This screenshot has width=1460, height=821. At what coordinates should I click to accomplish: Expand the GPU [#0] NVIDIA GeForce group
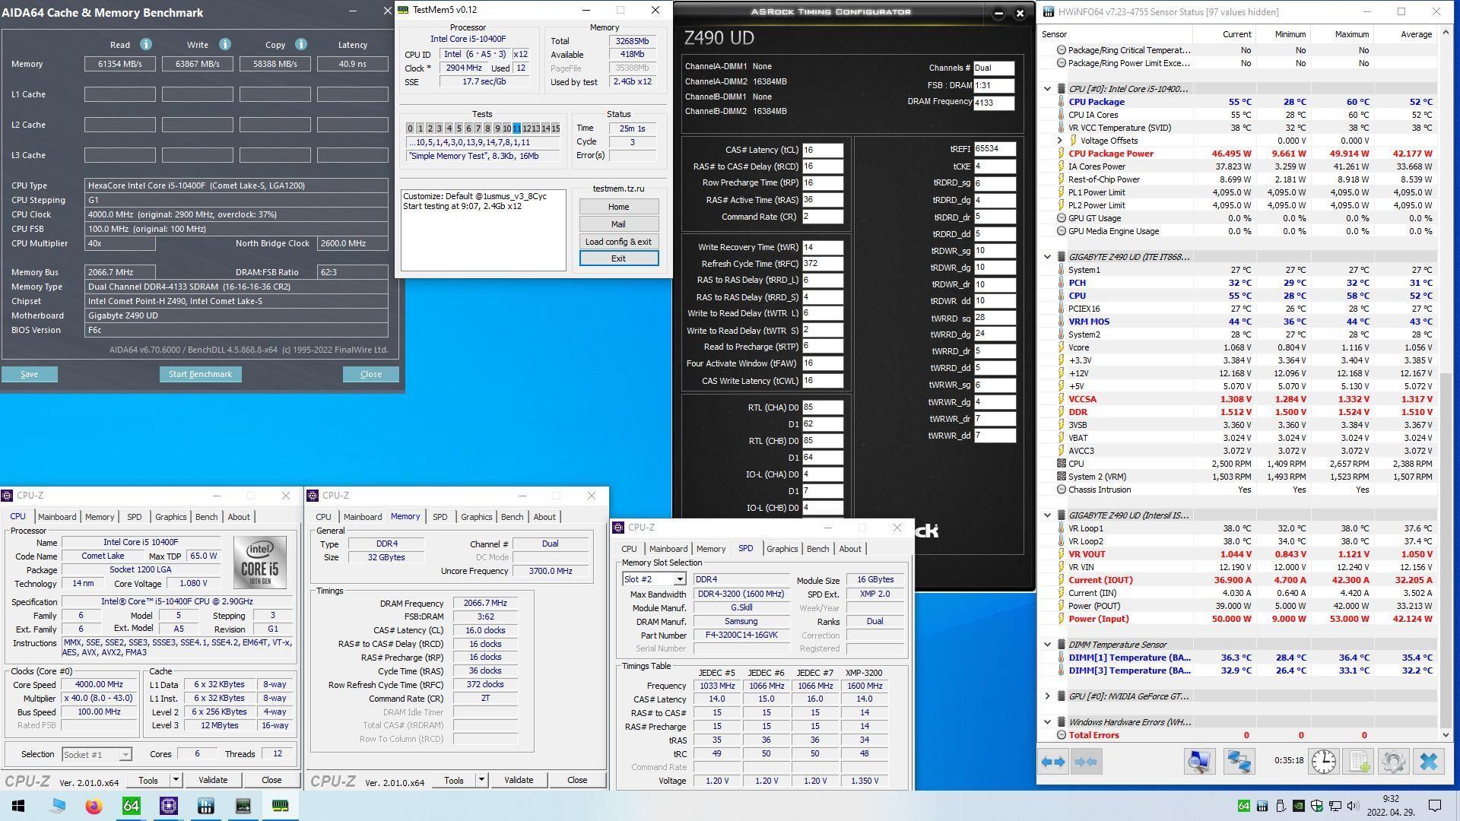coord(1048,696)
